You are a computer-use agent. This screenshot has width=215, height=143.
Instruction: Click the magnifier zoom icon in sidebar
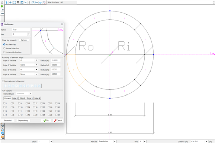(2, 126)
